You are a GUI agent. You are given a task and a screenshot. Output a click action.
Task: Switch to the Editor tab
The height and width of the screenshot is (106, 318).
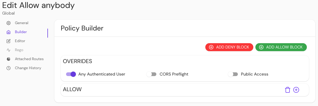pyautogui.click(x=20, y=41)
